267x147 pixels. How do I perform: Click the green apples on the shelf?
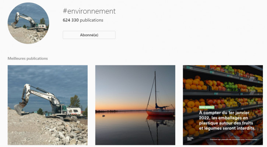coord(230,87)
